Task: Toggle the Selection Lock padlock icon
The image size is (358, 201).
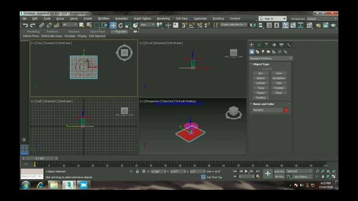Action: click(137, 171)
